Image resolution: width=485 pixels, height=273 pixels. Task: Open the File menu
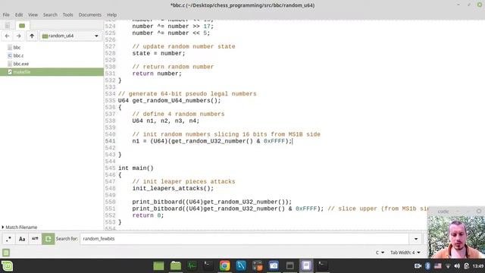[6, 14]
